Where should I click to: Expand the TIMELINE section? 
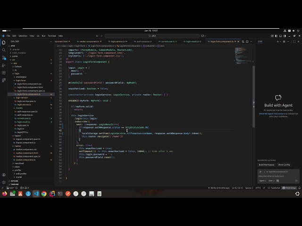point(15,184)
